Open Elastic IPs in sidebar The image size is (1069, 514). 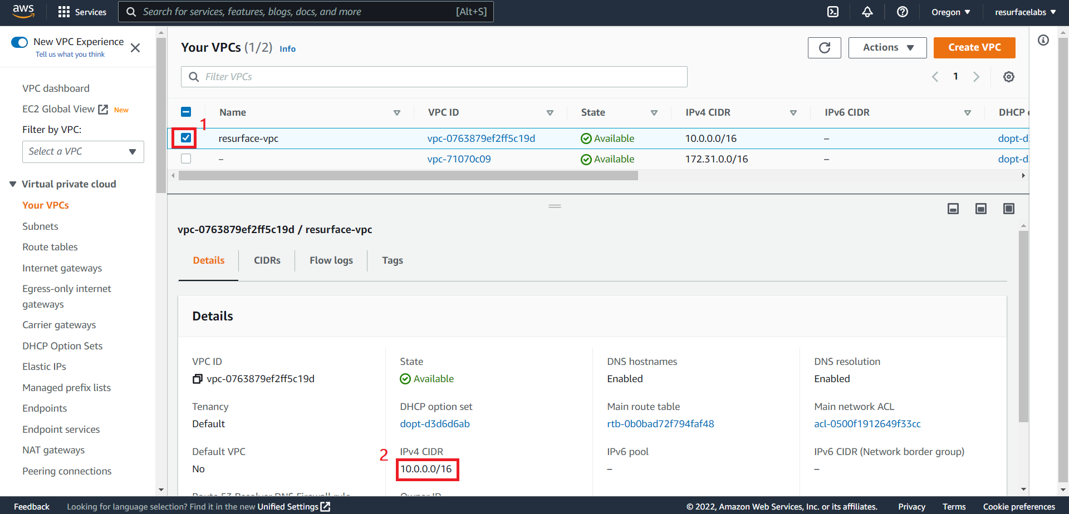tap(44, 367)
